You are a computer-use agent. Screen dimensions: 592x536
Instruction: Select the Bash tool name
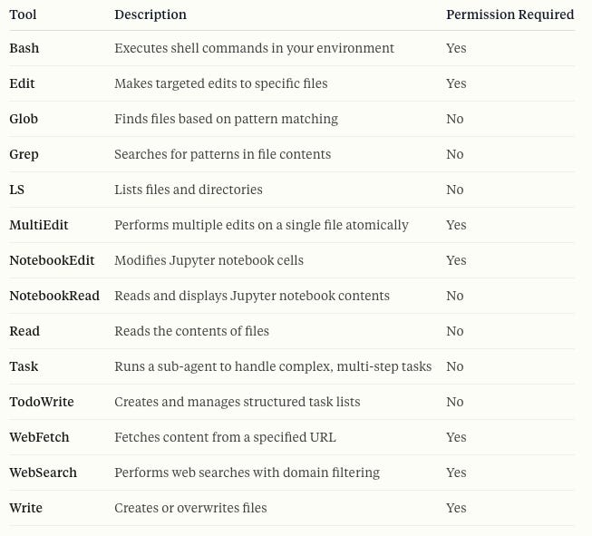point(24,48)
